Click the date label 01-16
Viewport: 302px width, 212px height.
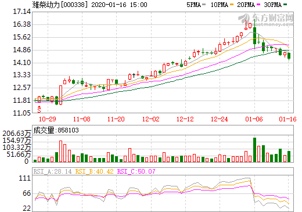pyautogui.click(x=287, y=119)
